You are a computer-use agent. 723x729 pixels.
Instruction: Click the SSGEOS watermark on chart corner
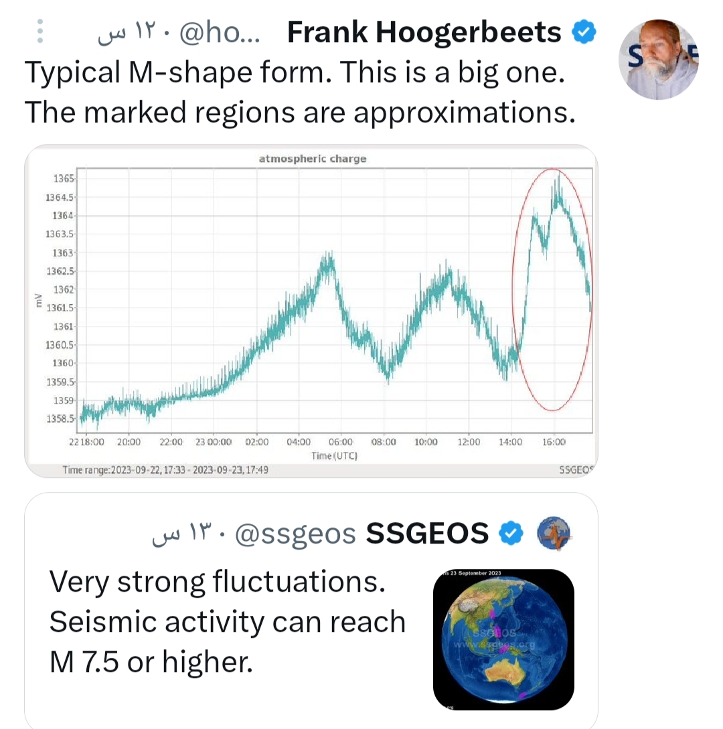[575, 470]
